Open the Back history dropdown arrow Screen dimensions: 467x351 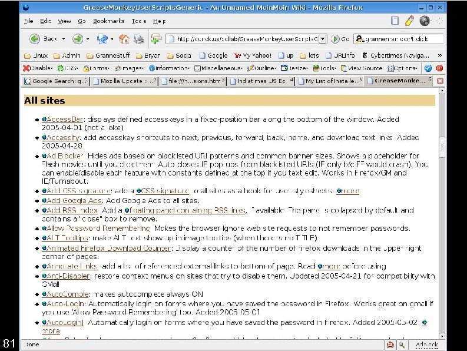64,39
